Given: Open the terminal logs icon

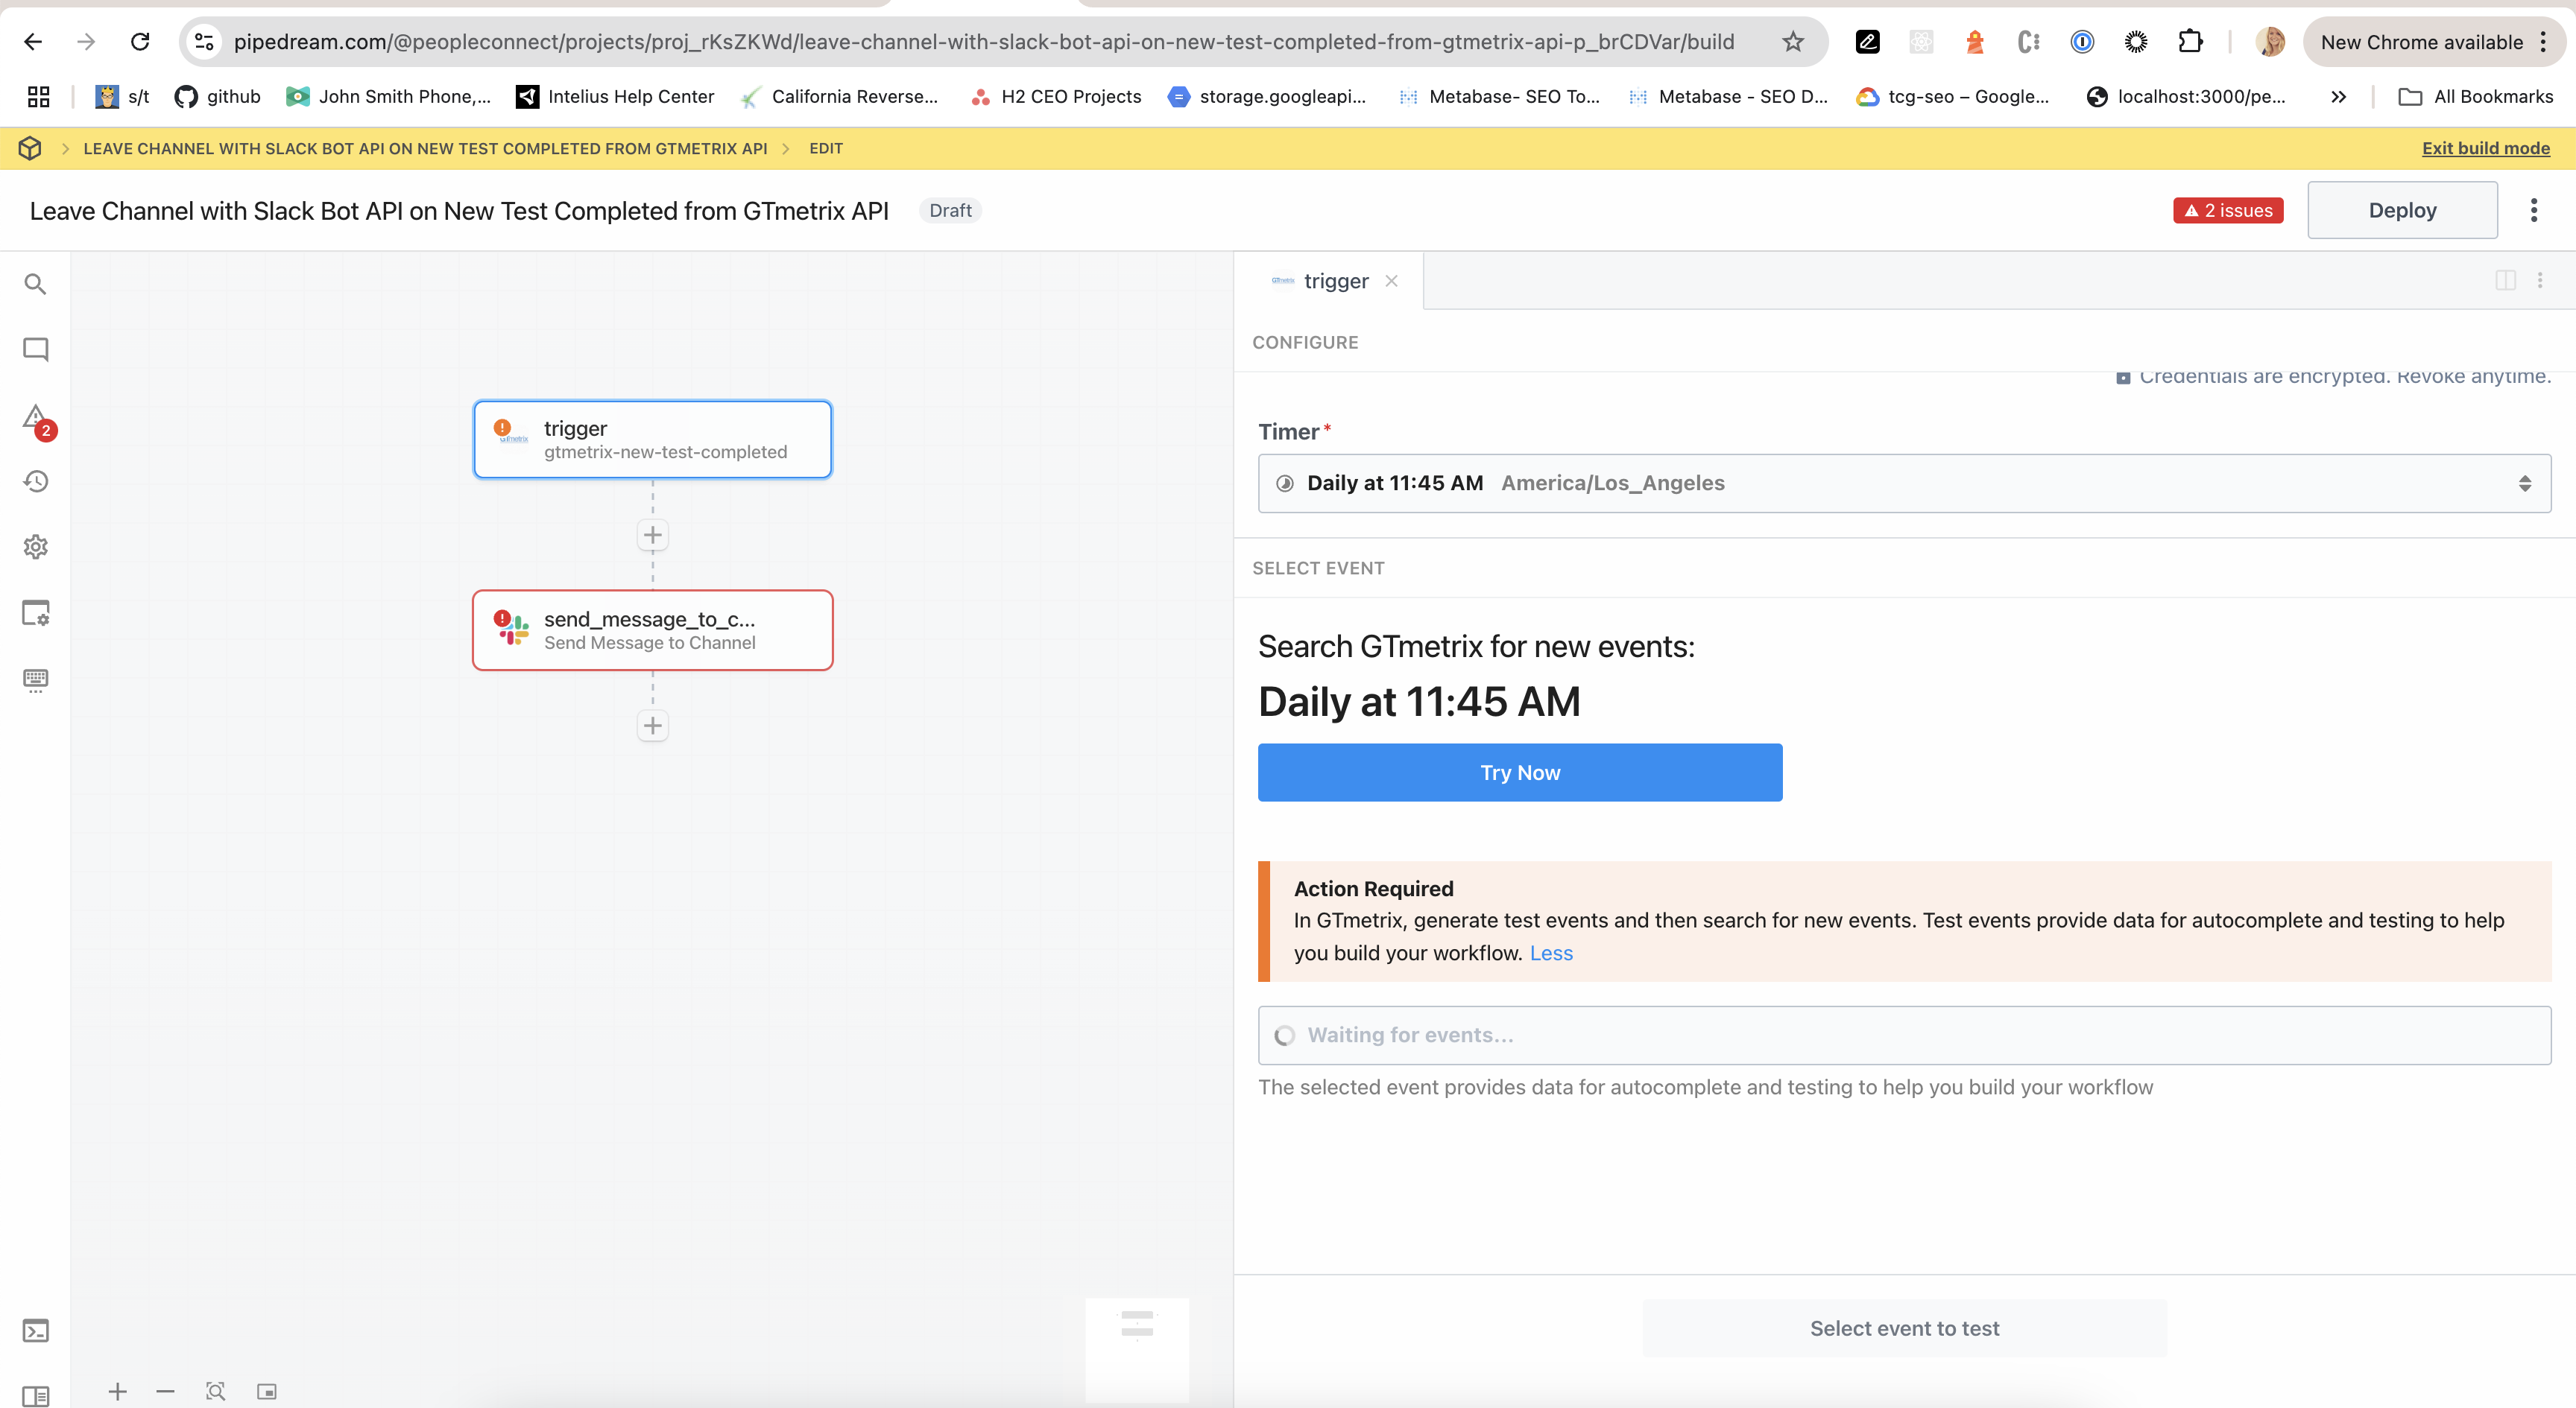Looking at the screenshot, I should pos(35,1331).
